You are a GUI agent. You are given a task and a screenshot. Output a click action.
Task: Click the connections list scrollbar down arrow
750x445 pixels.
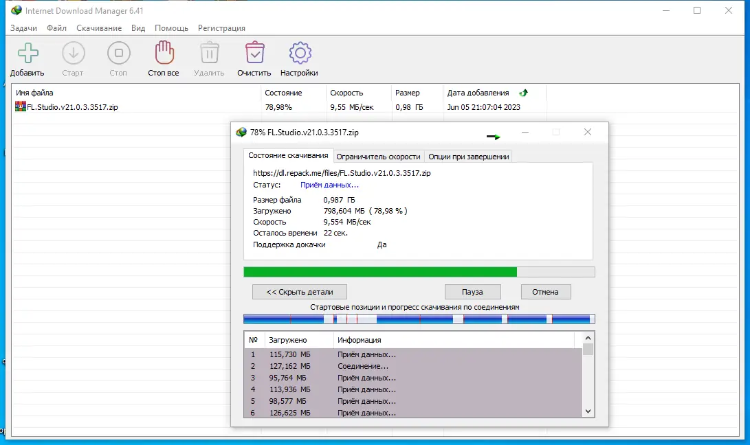588,411
